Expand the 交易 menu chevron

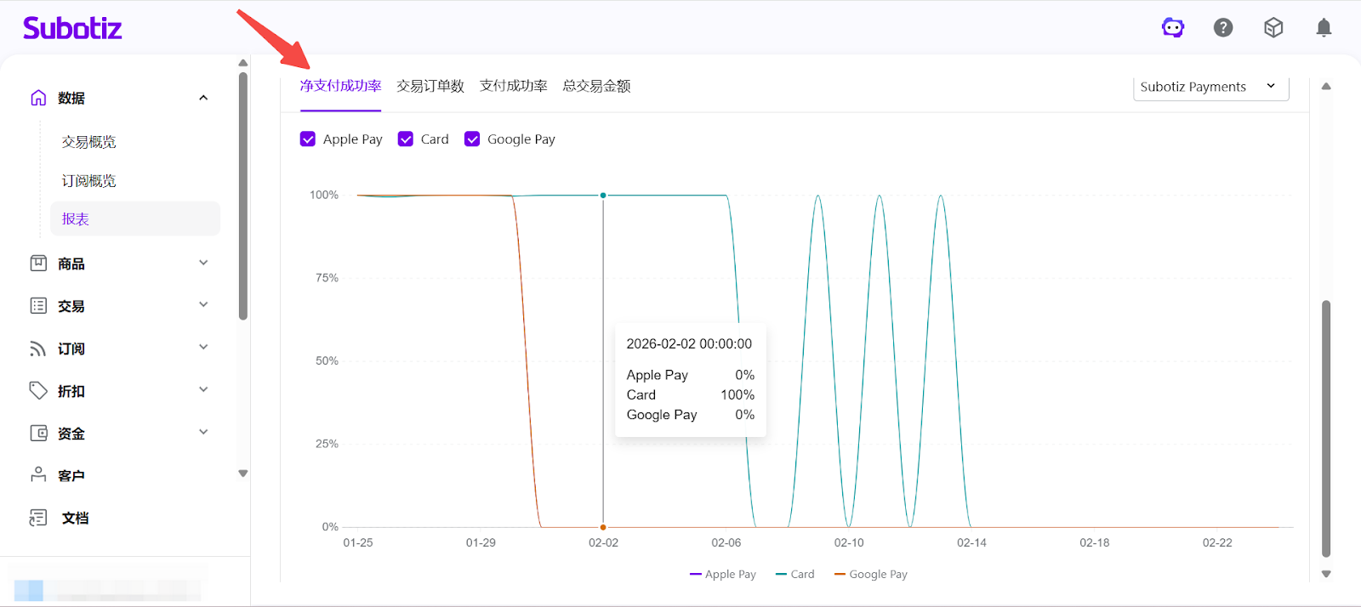coord(203,305)
